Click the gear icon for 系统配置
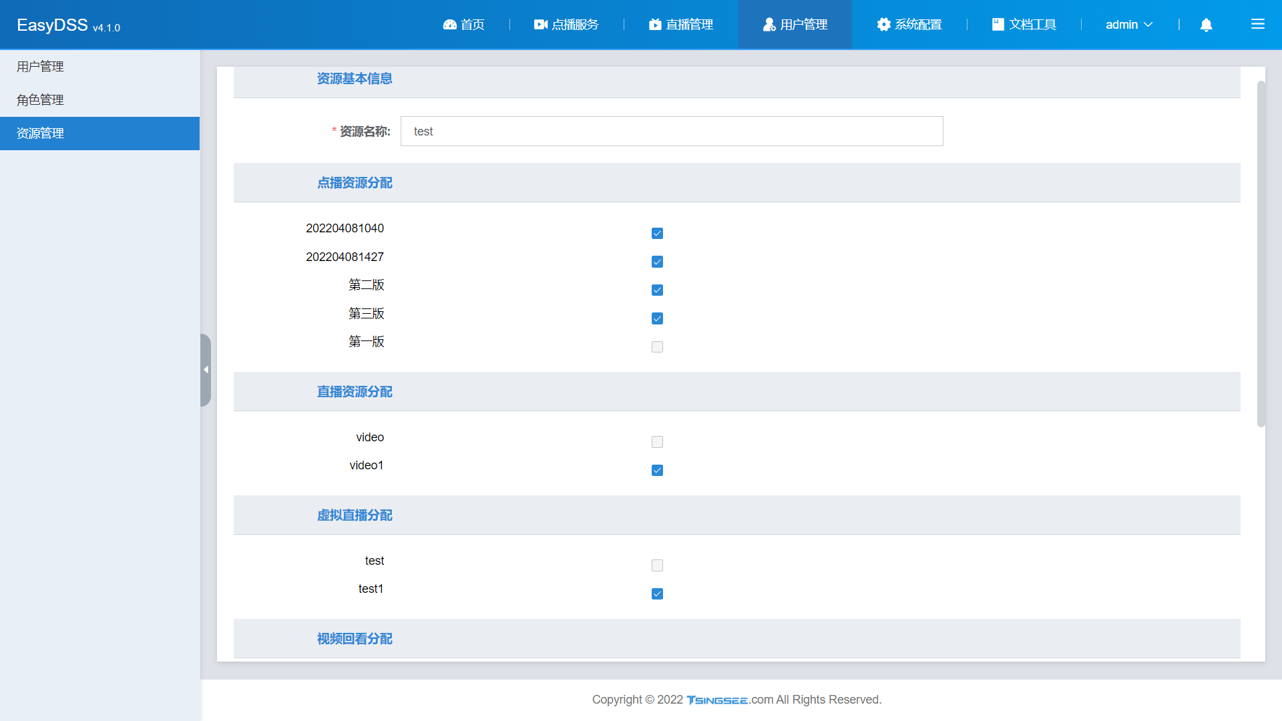The height and width of the screenshot is (721, 1282). [x=883, y=25]
